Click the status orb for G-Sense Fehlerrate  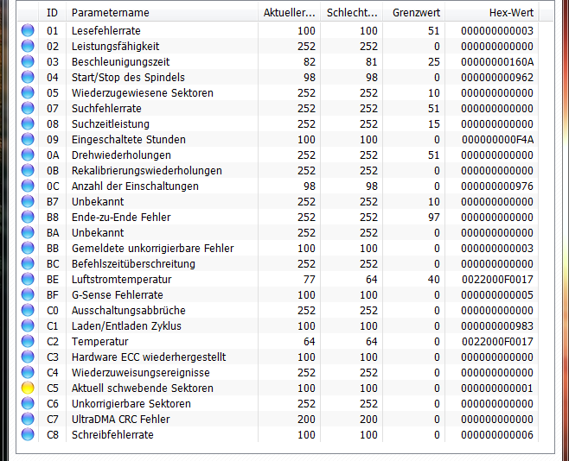(28, 294)
